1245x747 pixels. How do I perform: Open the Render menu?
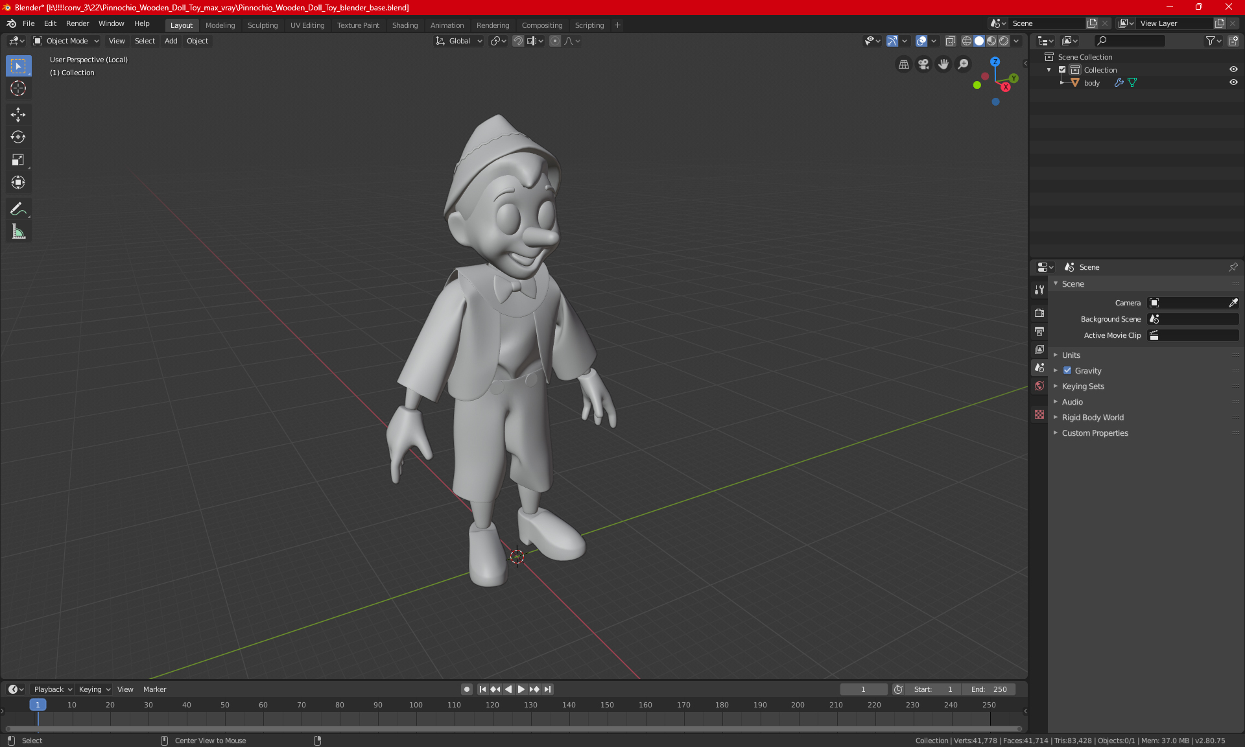tap(77, 23)
